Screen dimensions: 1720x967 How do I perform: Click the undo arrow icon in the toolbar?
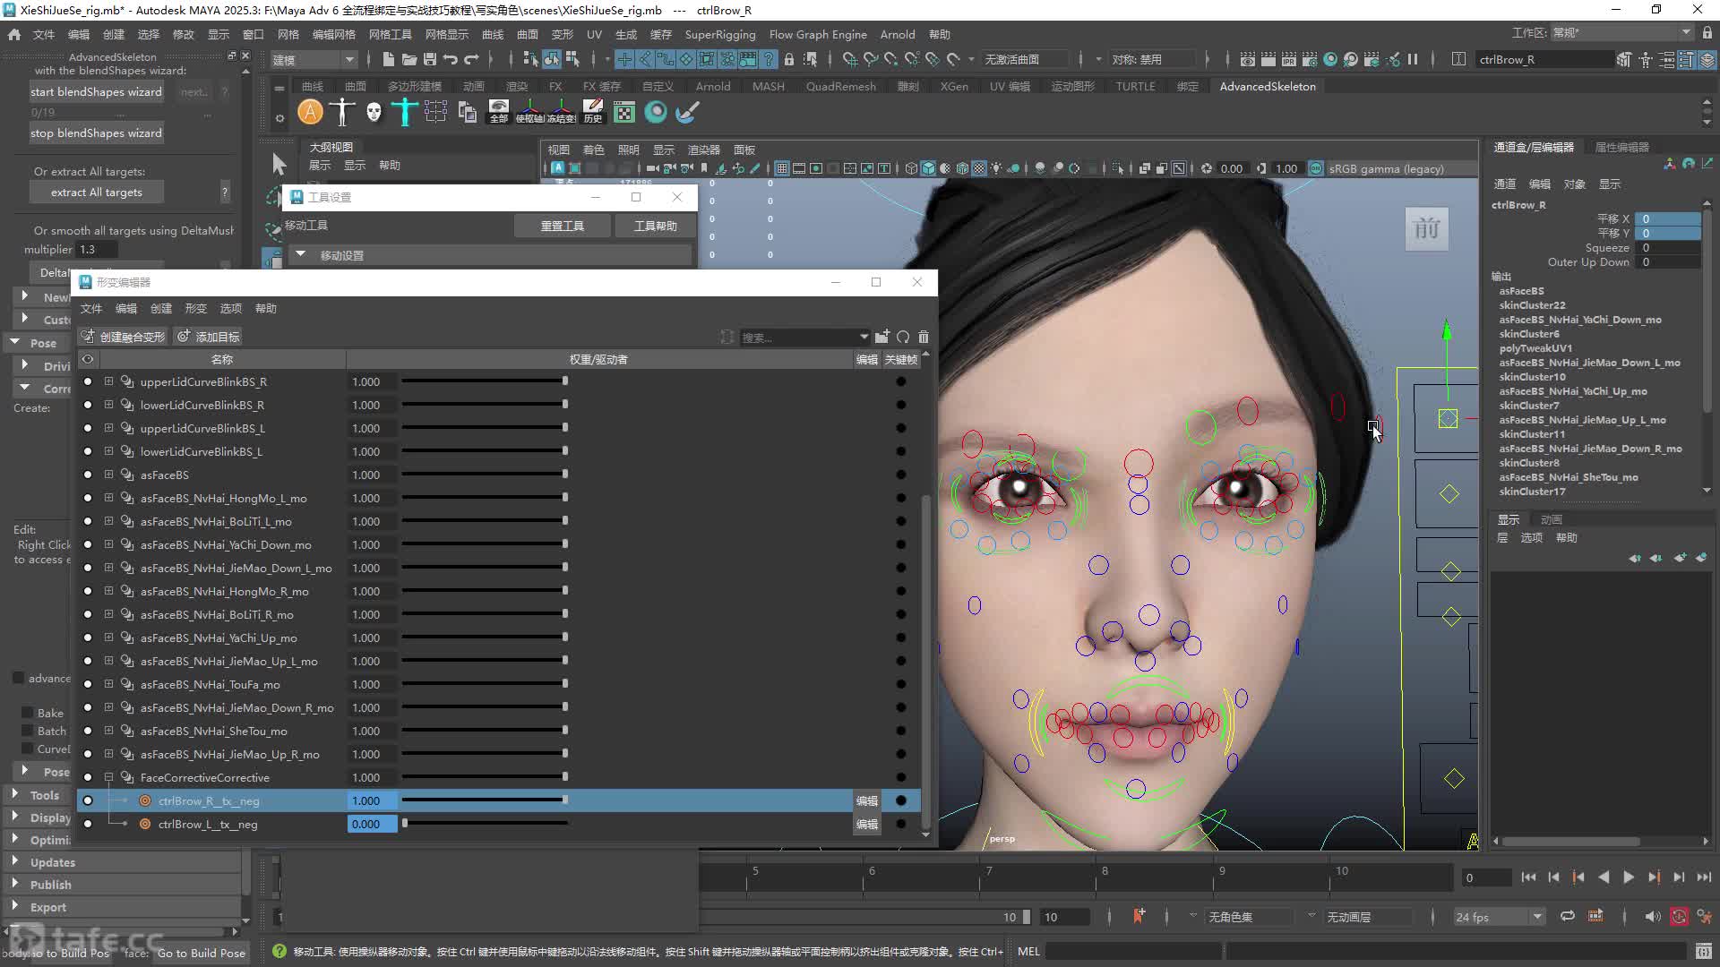click(x=451, y=59)
